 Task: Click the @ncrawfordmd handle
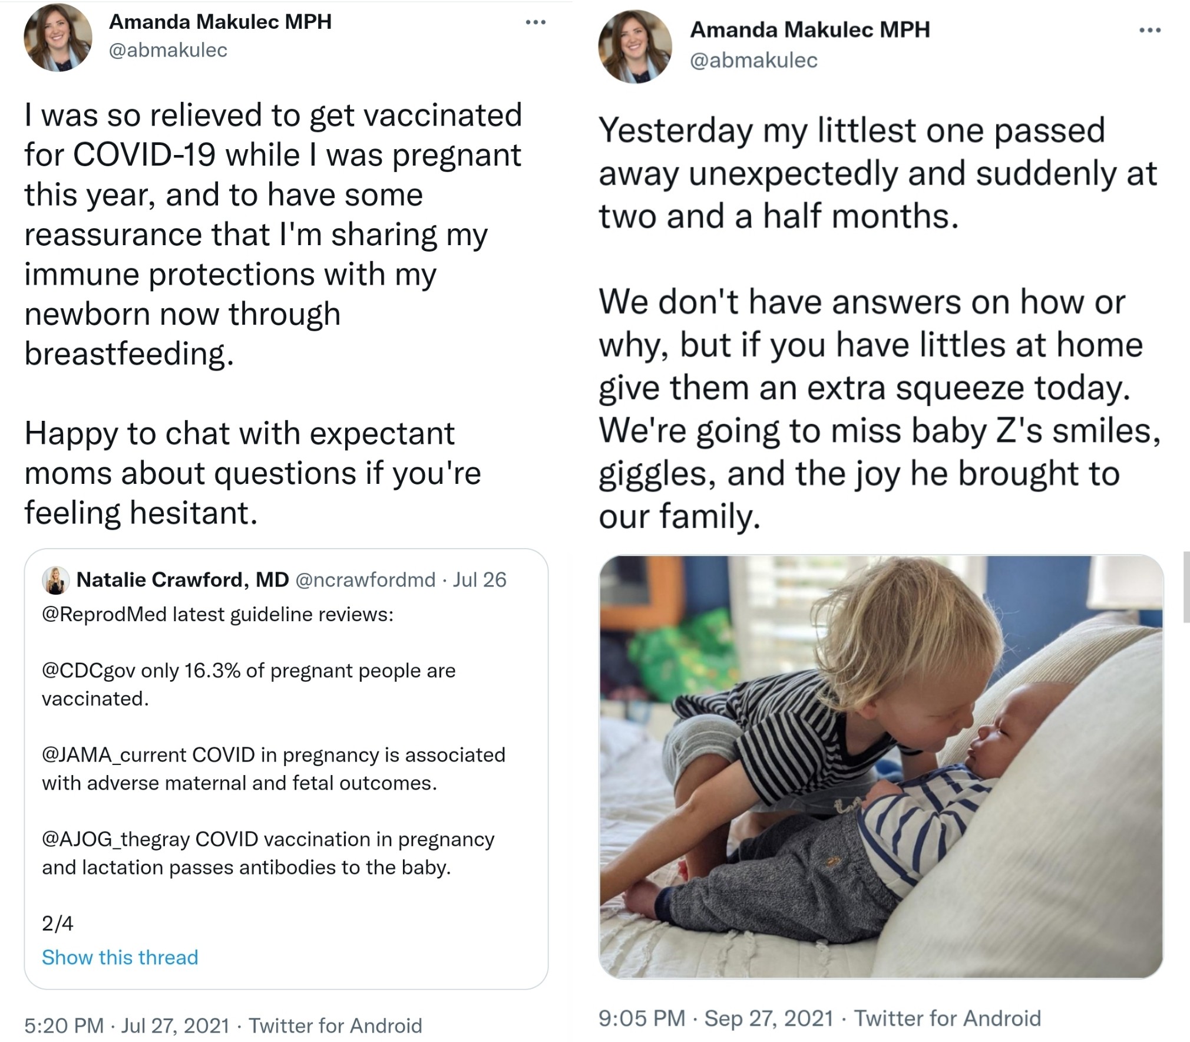365,580
